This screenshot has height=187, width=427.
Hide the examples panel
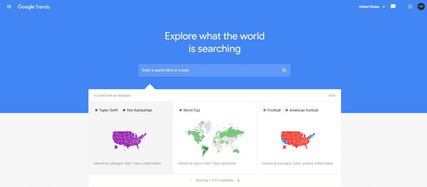332,96
